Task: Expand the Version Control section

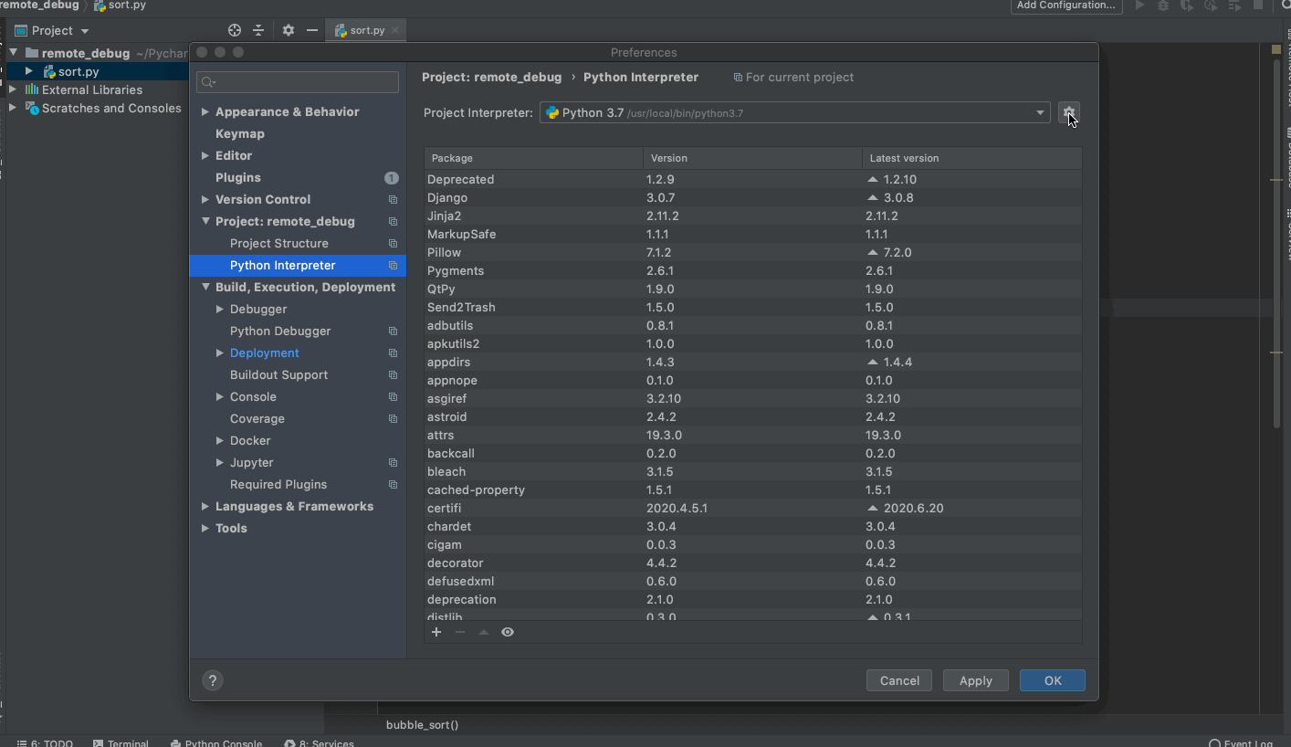Action: pyautogui.click(x=205, y=200)
